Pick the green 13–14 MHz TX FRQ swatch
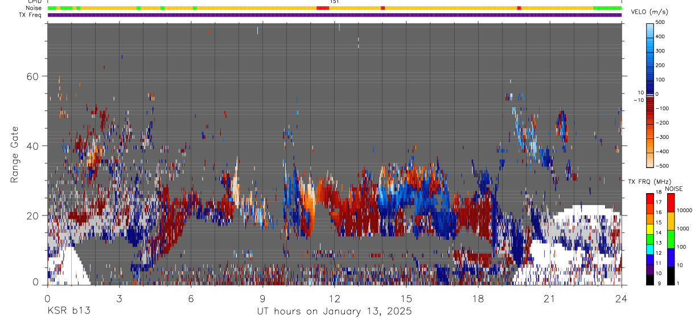699x323 pixels. [649, 239]
